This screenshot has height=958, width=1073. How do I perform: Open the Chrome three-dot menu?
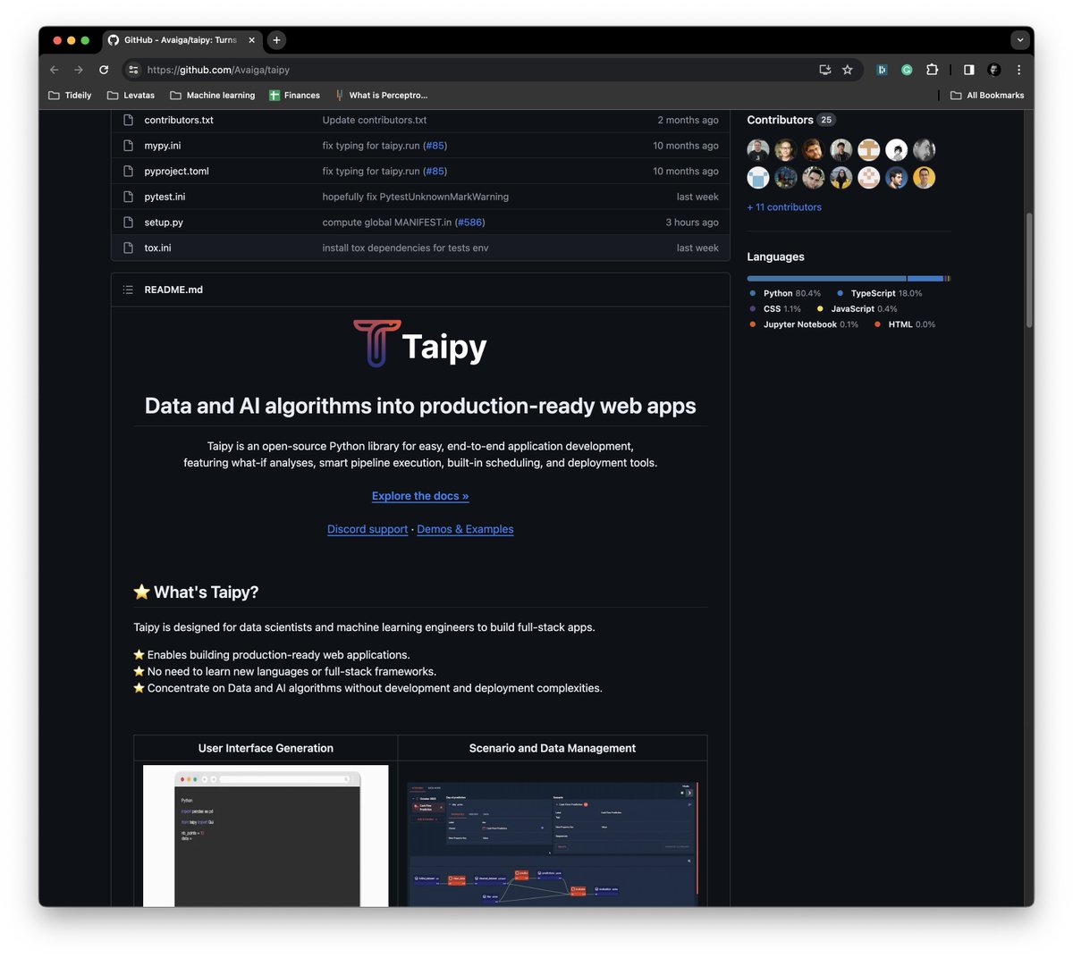1018,70
